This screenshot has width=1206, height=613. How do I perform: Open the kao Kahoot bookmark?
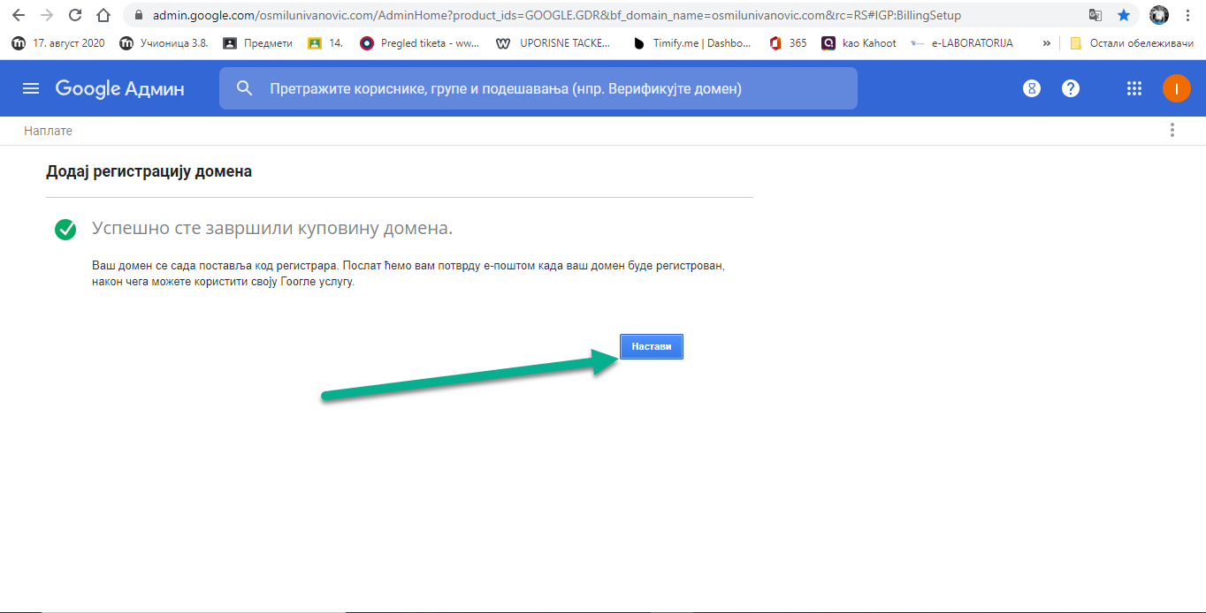click(859, 42)
